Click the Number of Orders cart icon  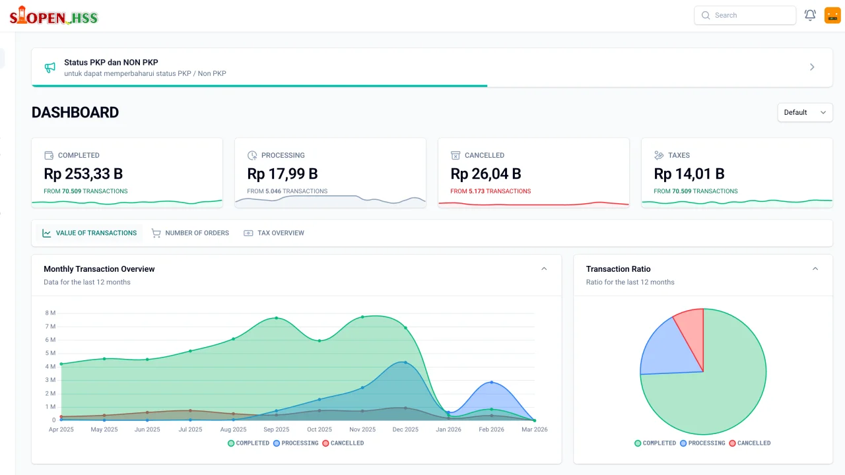(x=156, y=233)
